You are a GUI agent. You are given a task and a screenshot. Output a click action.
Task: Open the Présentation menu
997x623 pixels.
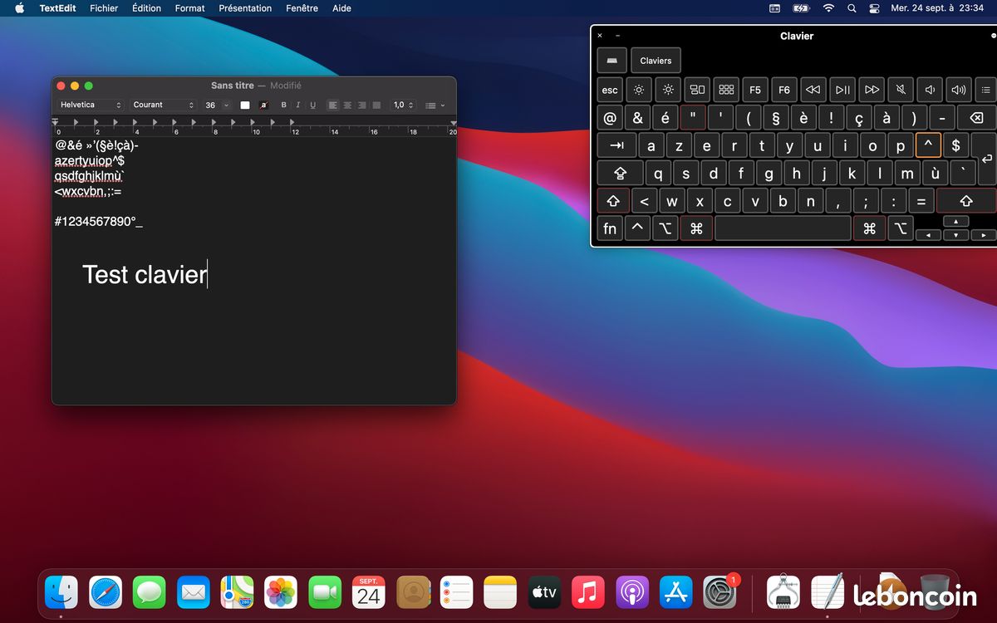point(245,8)
